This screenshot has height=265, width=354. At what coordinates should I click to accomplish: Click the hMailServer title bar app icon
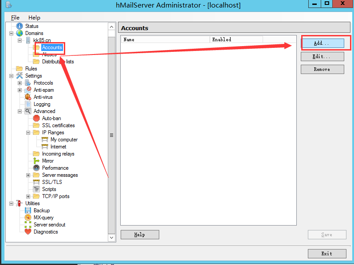click(x=9, y=4)
